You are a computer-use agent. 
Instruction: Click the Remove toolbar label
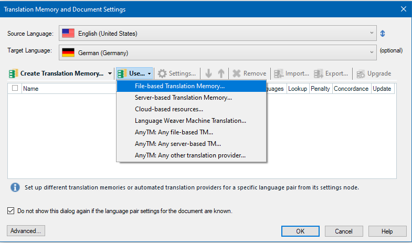(255, 73)
